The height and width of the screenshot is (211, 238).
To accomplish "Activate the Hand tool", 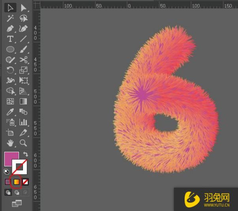I will click(x=10, y=143).
